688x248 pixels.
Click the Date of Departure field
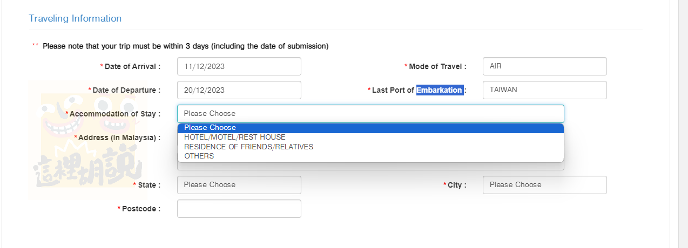pyautogui.click(x=239, y=90)
